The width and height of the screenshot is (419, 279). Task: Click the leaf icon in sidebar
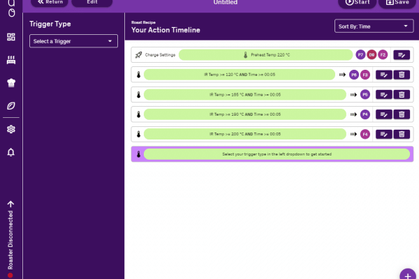pyautogui.click(x=10, y=106)
